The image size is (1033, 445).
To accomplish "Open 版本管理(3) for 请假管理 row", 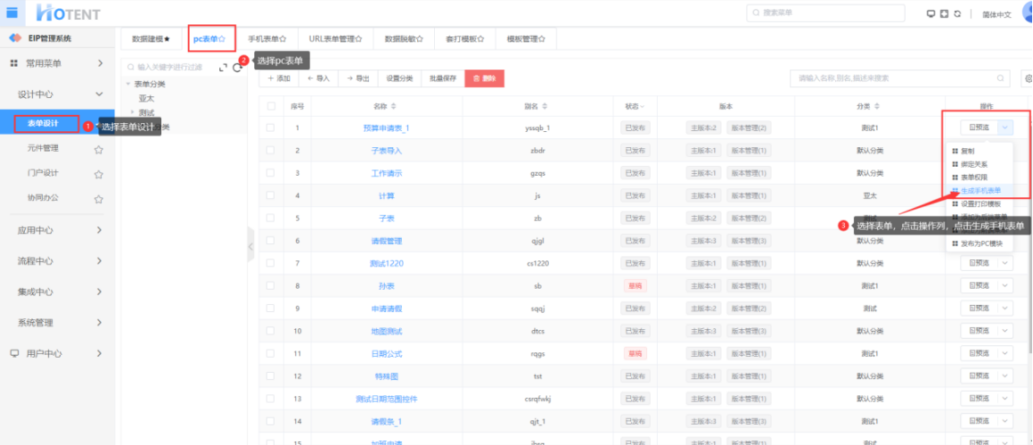I will coord(750,241).
